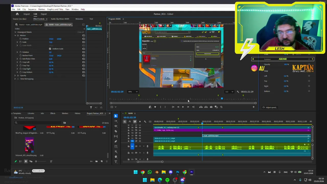Collapse the Motion effect group
Image resolution: width=327 pixels, height=184 pixels.
click(x=15, y=36)
